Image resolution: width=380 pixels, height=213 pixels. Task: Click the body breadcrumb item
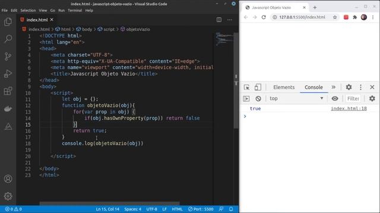84,29
